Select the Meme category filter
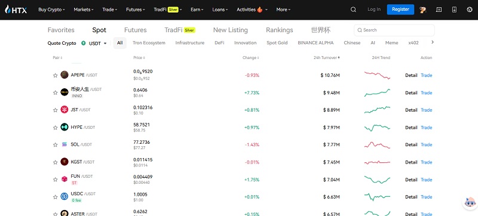The height and width of the screenshot is (216, 478). point(392,43)
